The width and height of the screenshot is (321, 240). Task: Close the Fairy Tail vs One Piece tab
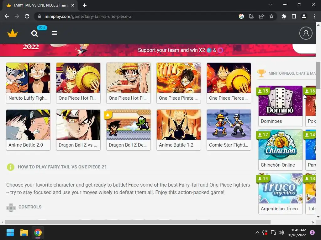[73, 5]
